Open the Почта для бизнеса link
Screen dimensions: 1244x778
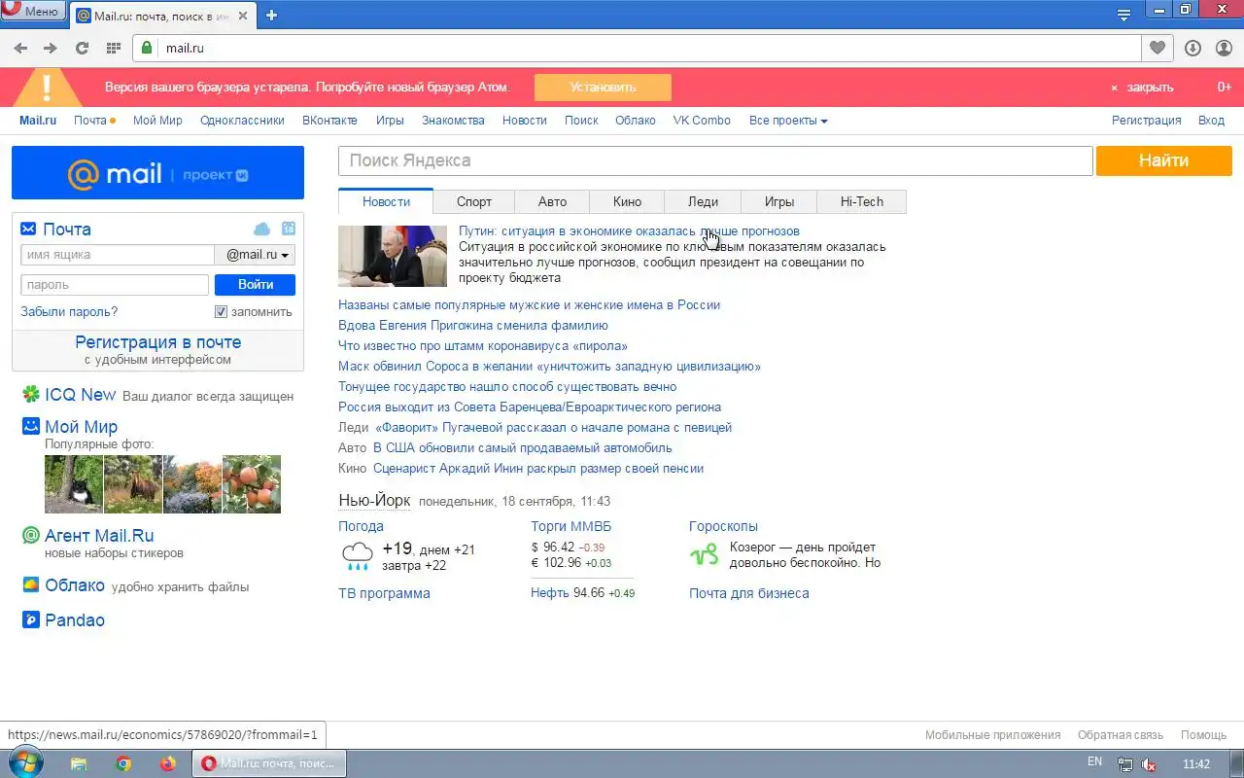[x=749, y=593]
